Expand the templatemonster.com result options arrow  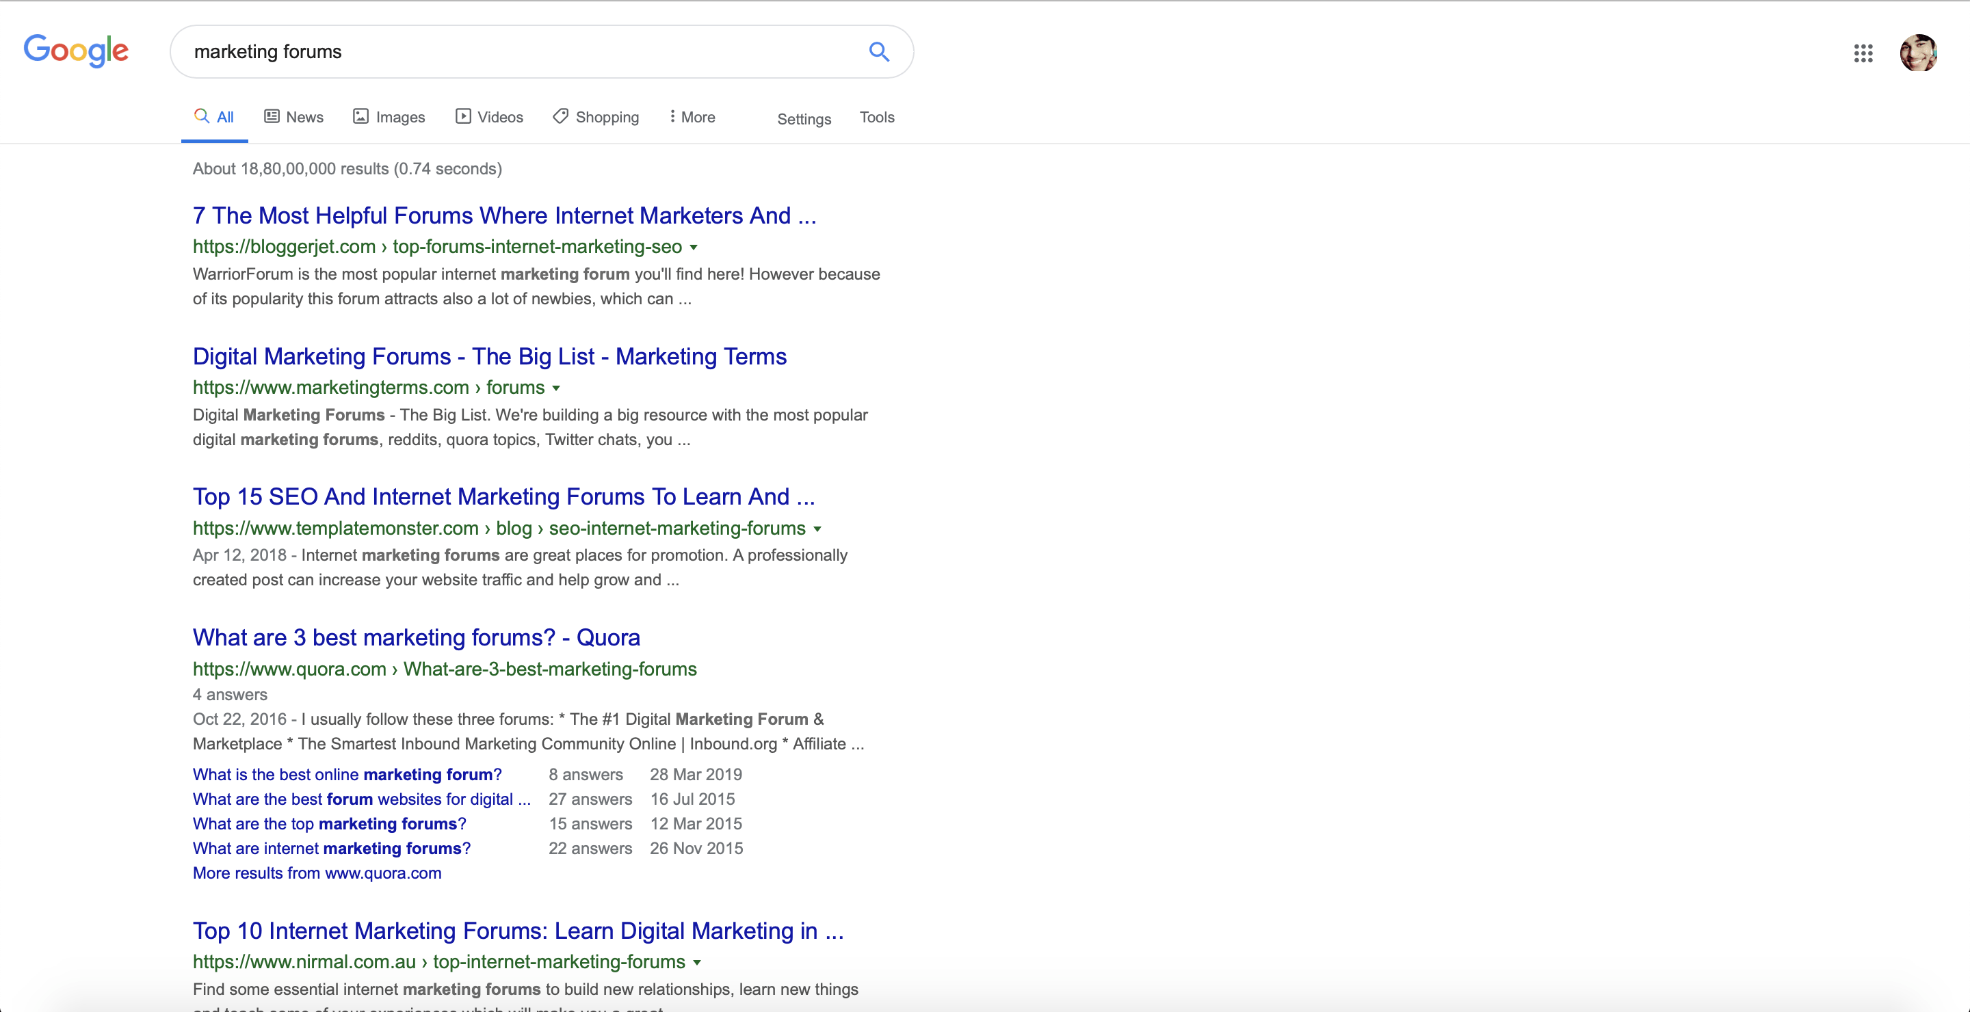coord(817,529)
